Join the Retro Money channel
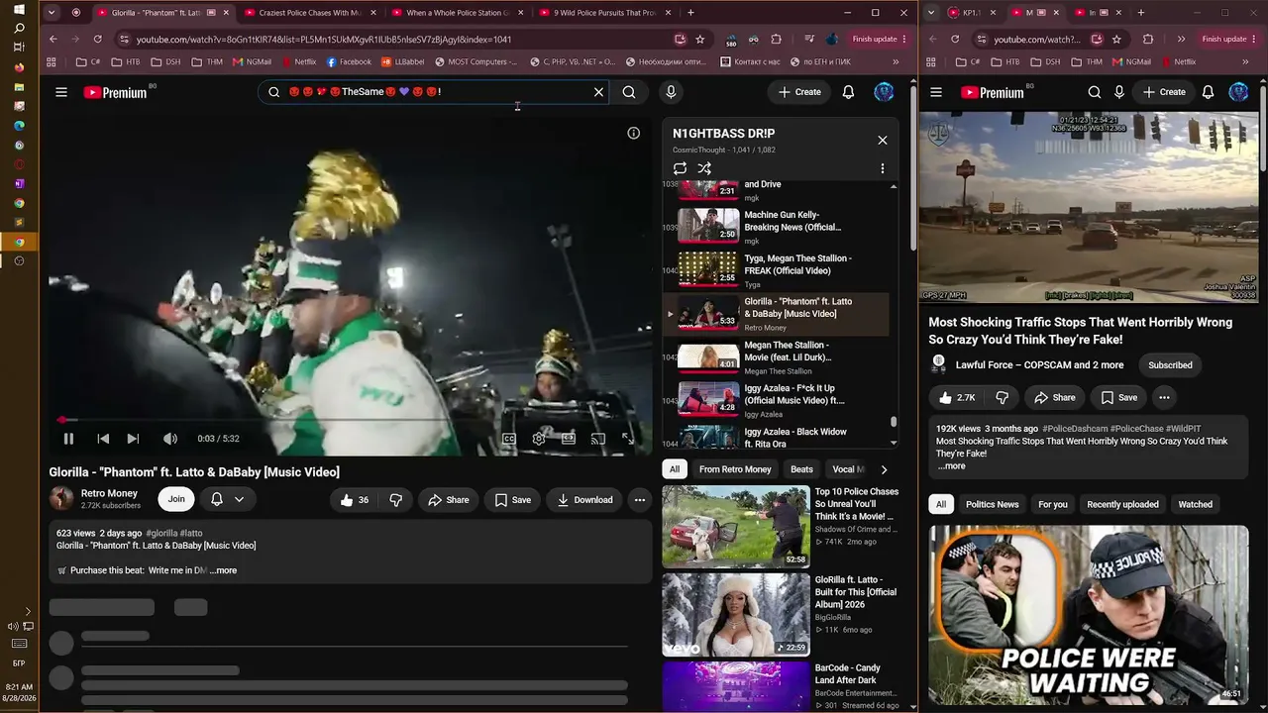Image resolution: width=1268 pixels, height=713 pixels. pyautogui.click(x=176, y=499)
